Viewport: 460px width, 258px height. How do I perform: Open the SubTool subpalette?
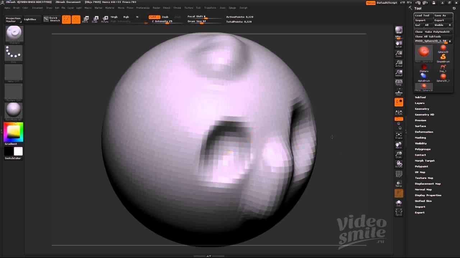click(x=420, y=97)
